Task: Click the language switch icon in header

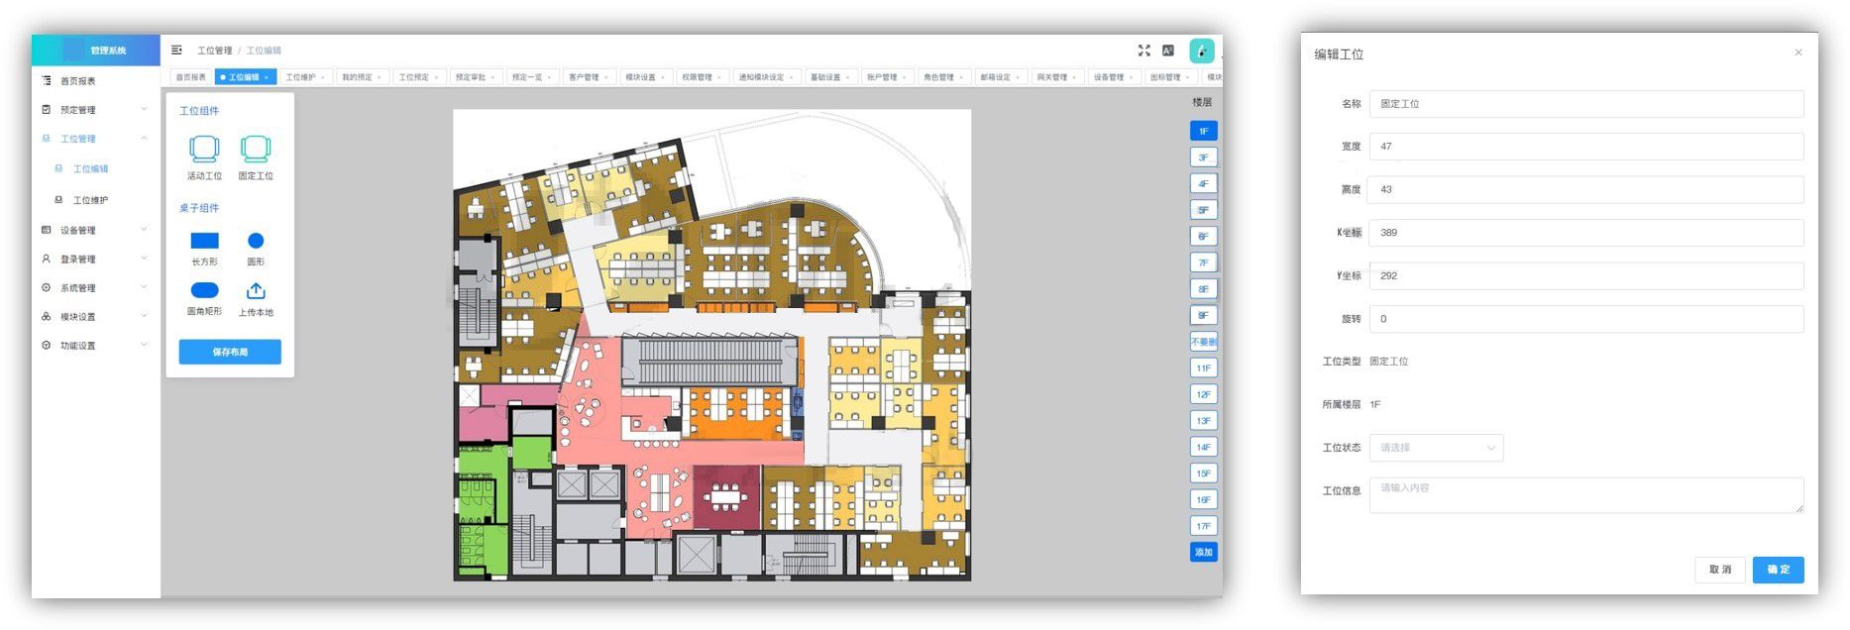Action: [1168, 51]
